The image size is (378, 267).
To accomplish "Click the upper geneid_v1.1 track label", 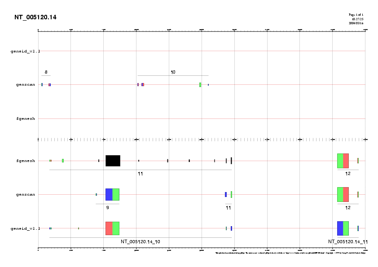I will coord(25,51).
